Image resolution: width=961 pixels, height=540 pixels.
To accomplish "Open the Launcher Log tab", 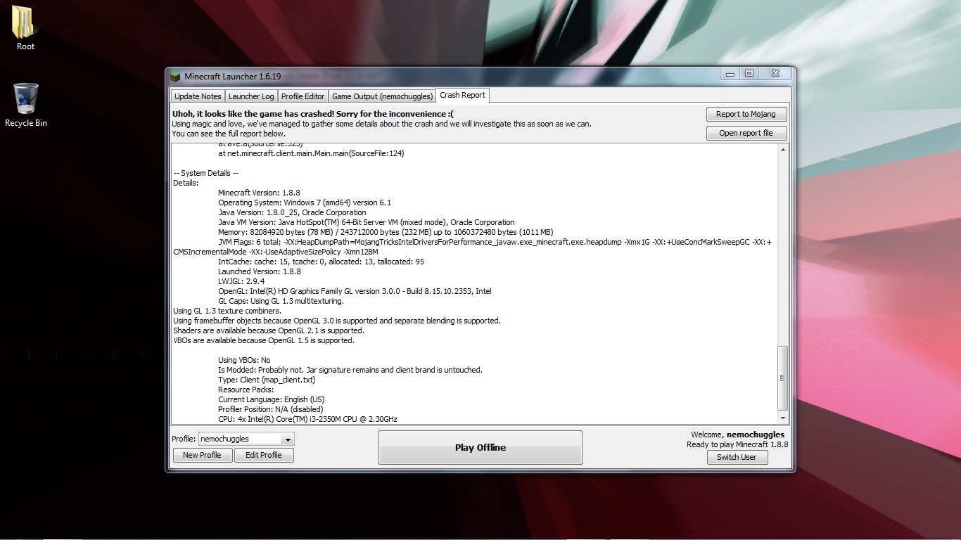I will pyautogui.click(x=251, y=96).
